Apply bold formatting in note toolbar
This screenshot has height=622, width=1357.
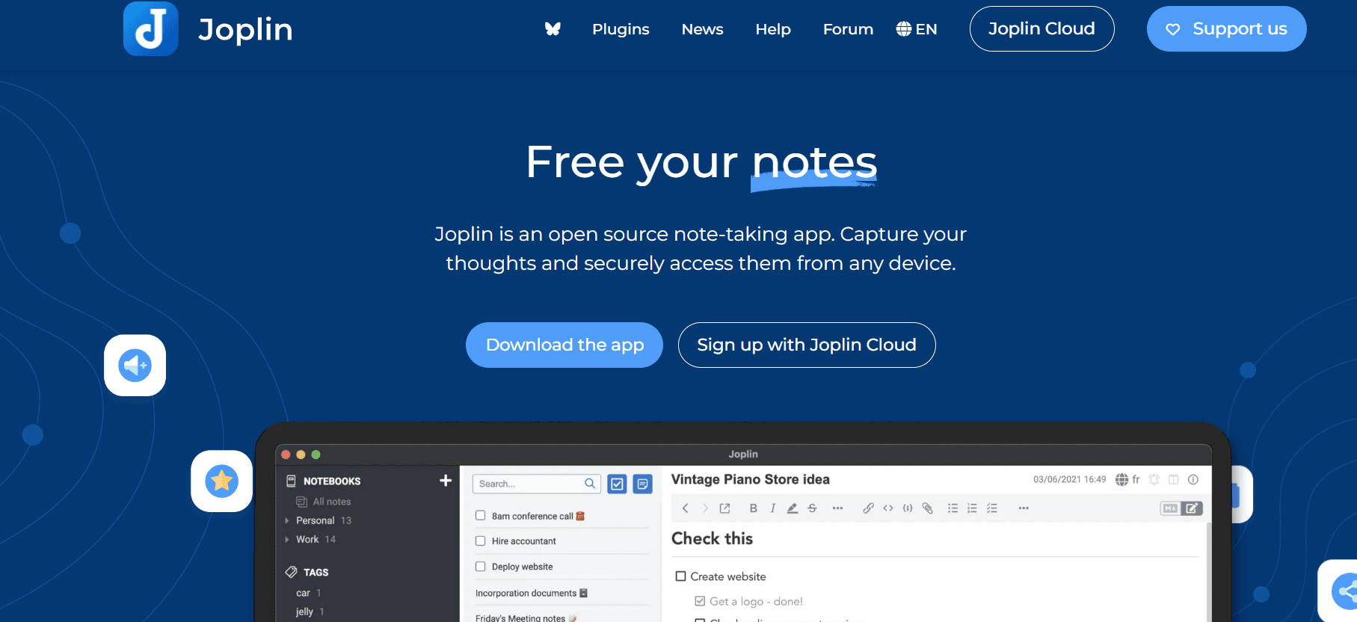(x=754, y=508)
